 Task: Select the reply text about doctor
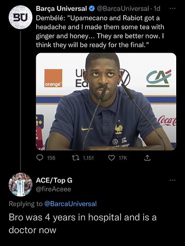(82, 223)
